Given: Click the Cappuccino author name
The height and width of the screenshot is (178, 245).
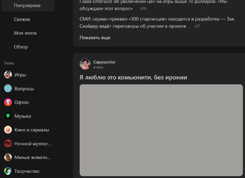Looking at the screenshot, I should coord(104,62).
